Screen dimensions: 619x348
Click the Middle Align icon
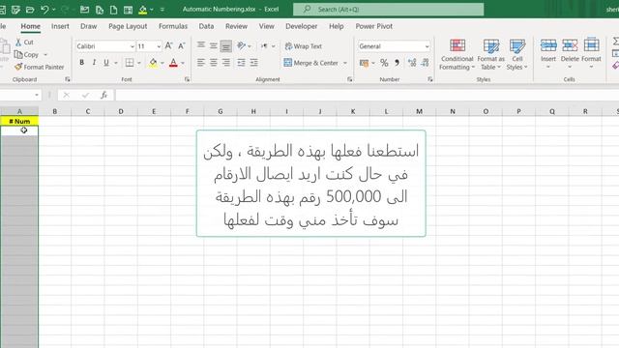pyautogui.click(x=213, y=45)
